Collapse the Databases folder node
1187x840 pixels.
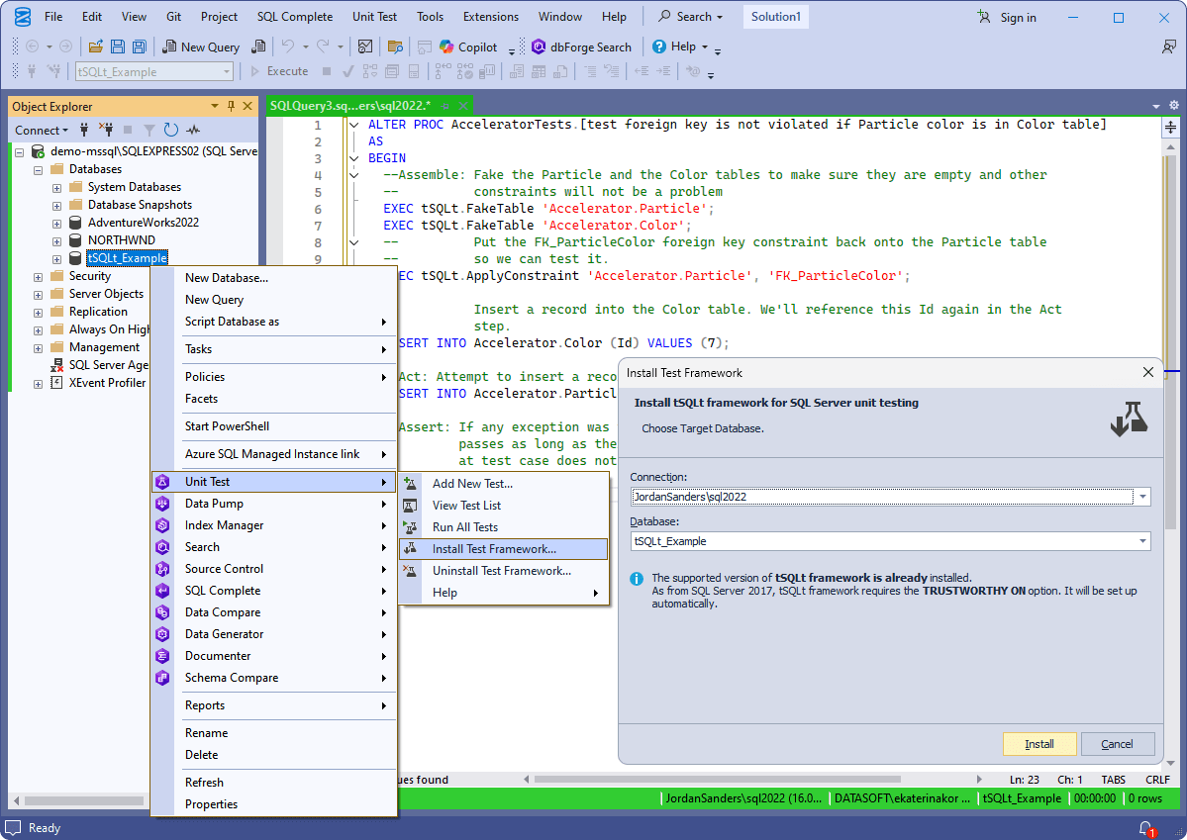[x=38, y=169]
